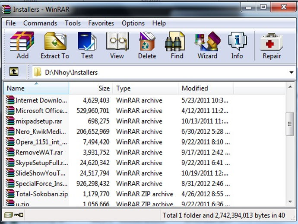Click the Extract To toolbar icon

tap(55, 42)
